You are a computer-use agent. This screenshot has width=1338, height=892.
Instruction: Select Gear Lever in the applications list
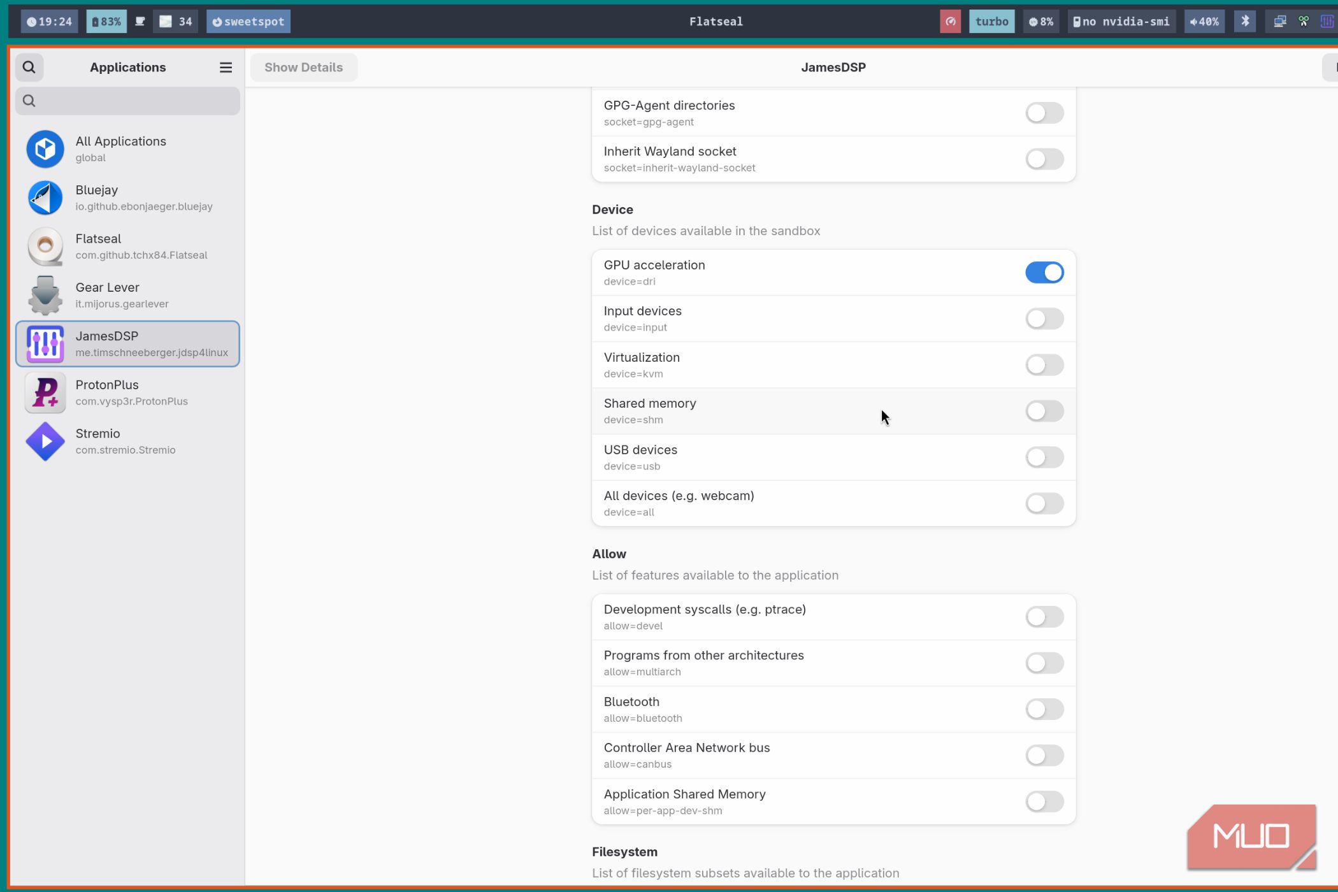(127, 295)
